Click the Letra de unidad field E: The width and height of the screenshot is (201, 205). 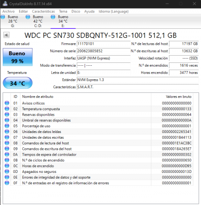tap(103, 72)
